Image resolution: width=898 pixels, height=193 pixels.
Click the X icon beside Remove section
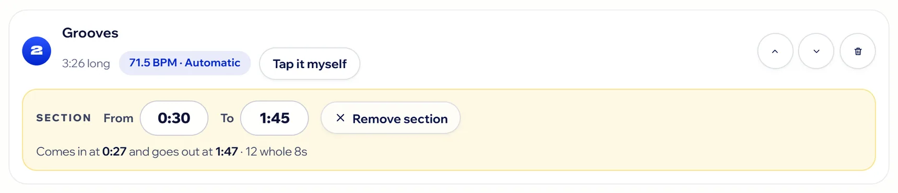pos(340,118)
